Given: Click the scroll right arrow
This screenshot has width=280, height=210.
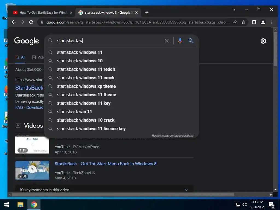Looking at the screenshot, I should coord(271,194).
